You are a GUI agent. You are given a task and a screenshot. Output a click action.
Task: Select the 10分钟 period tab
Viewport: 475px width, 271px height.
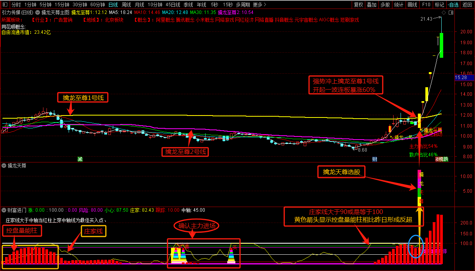[155, 5]
